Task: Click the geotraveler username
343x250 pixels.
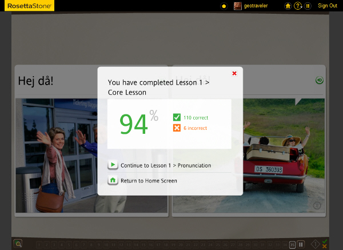Action: pos(256,6)
